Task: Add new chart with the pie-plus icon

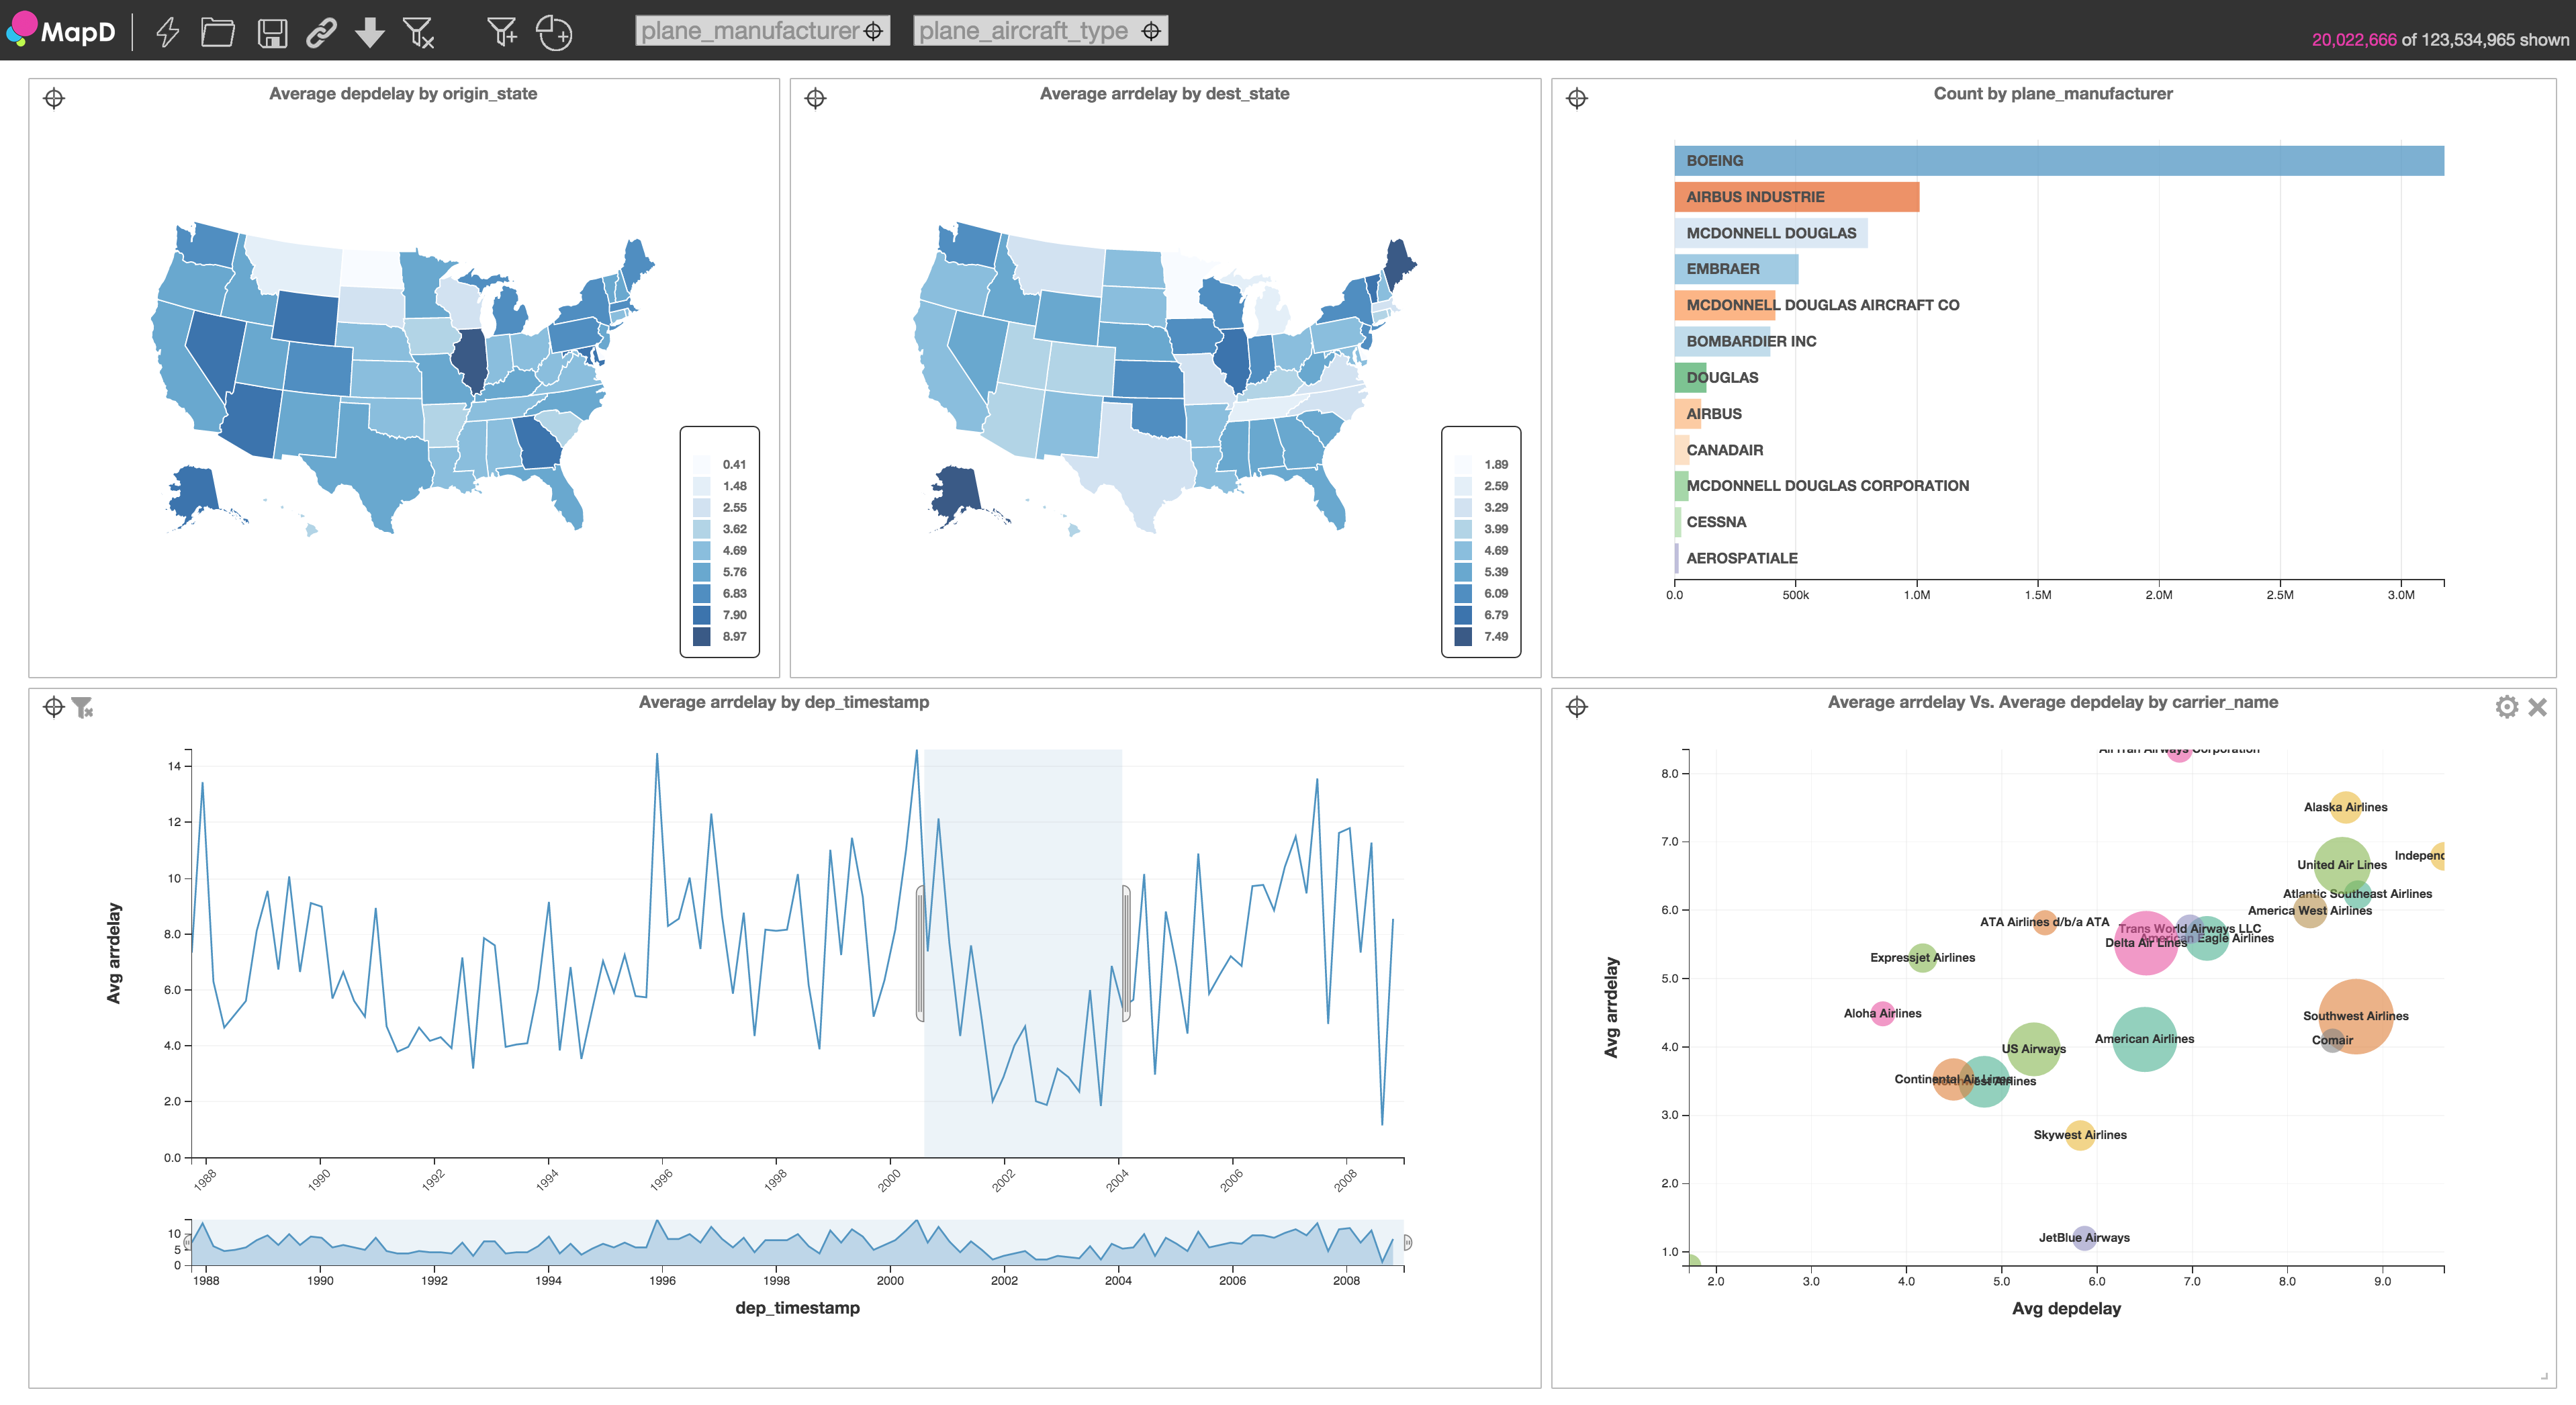Action: pos(554,33)
